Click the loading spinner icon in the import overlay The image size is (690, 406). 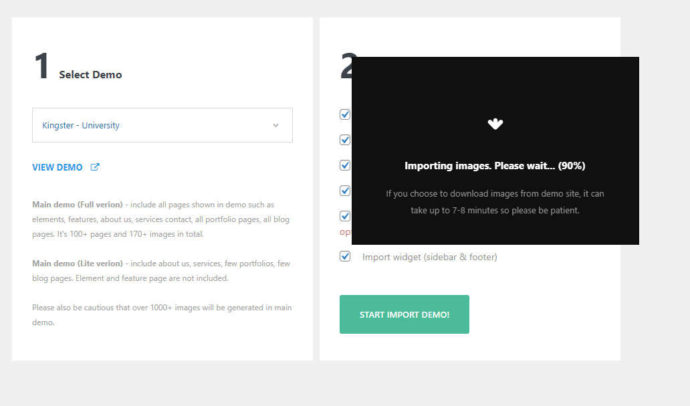[495, 124]
